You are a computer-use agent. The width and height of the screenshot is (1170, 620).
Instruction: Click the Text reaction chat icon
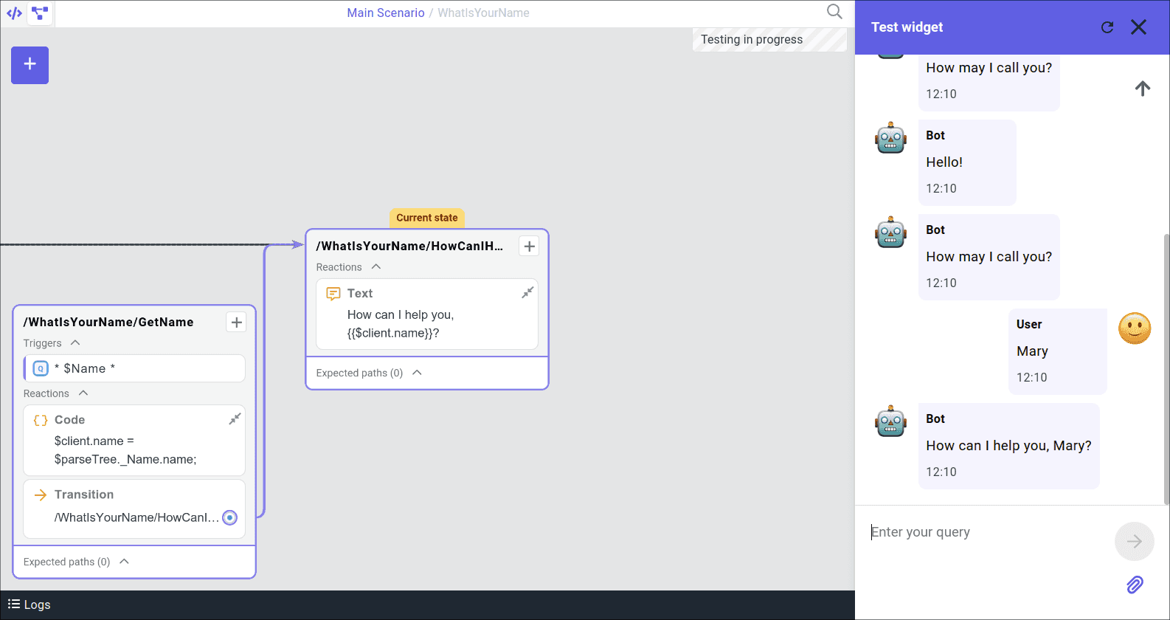[x=333, y=294]
